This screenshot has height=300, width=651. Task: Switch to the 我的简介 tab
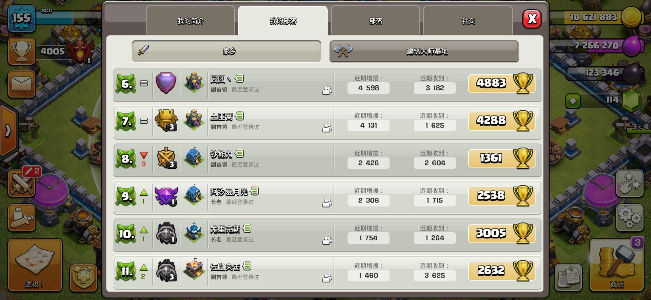coord(191,21)
